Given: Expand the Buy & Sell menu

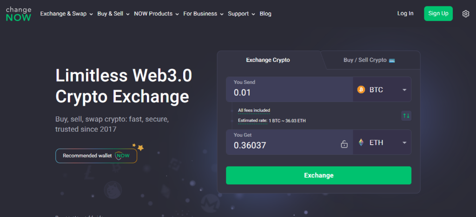Looking at the screenshot, I should [113, 13].
